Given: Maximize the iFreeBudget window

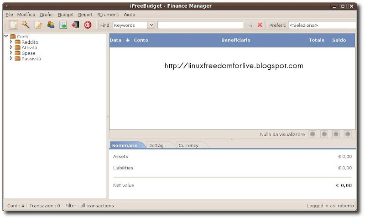Looking at the screenshot, I should (343, 6).
